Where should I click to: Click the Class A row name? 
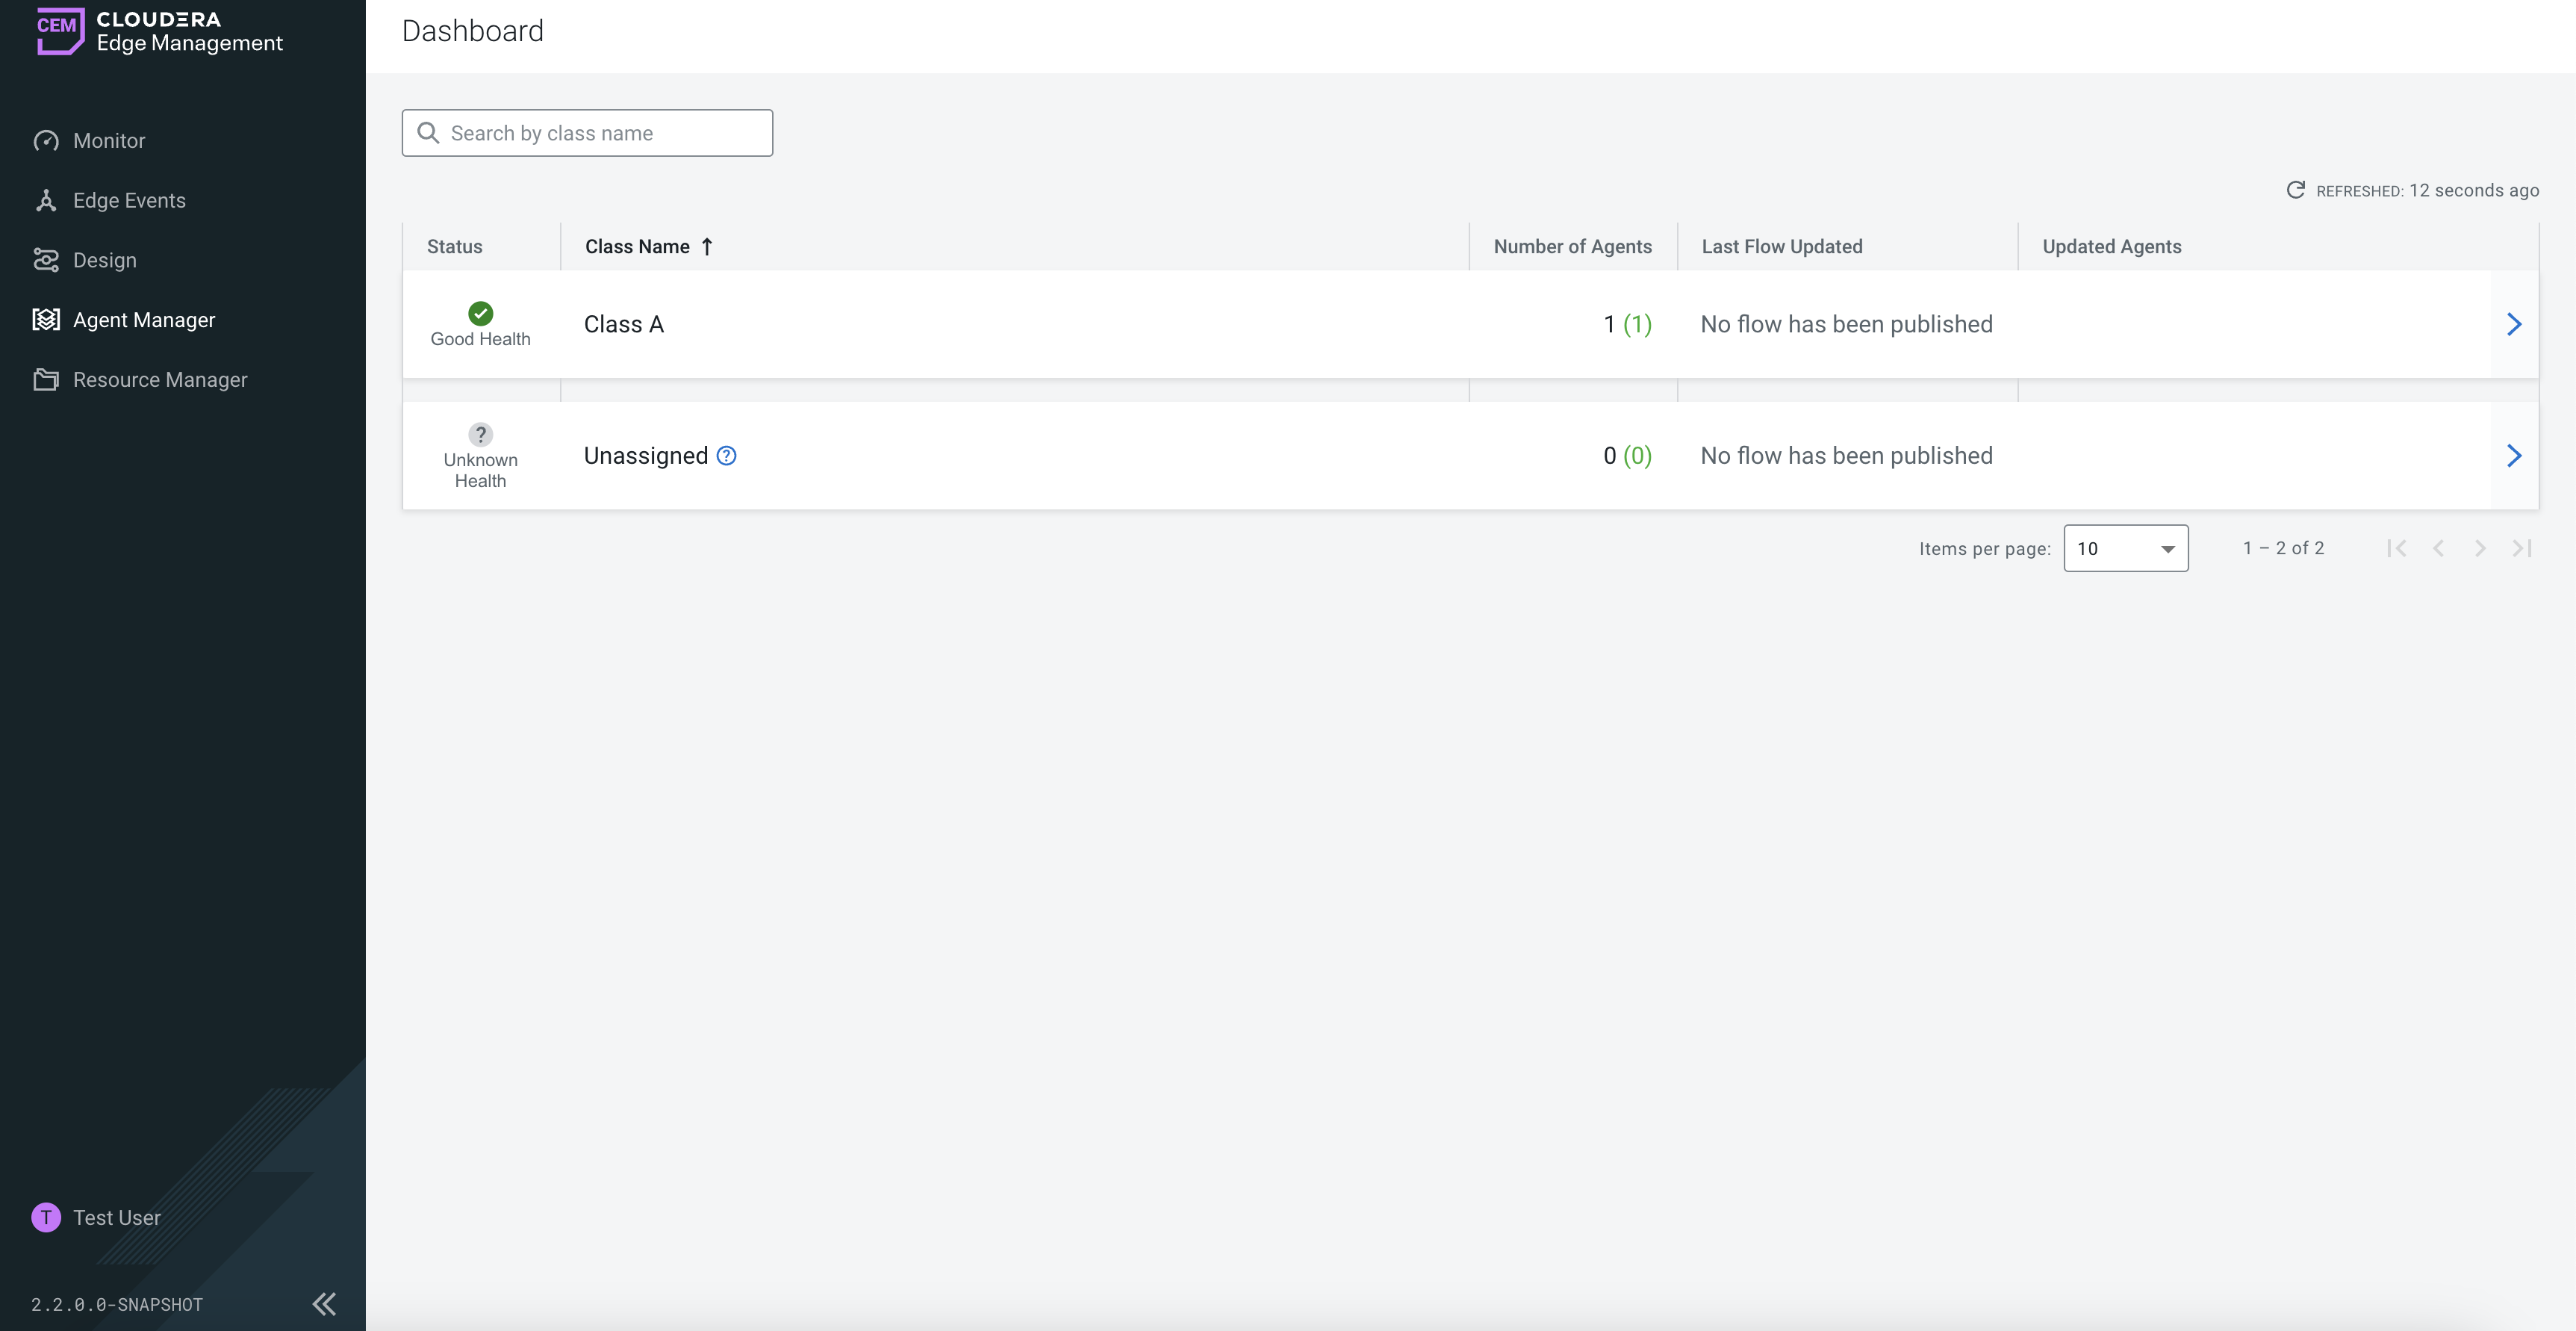pyautogui.click(x=624, y=324)
